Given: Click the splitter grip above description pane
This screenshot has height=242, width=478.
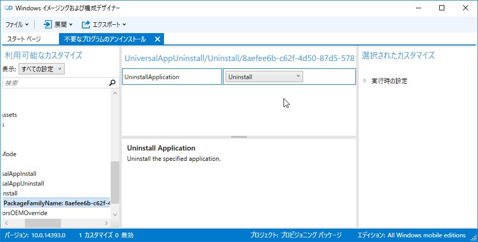Looking at the screenshot, I should pos(239,137).
